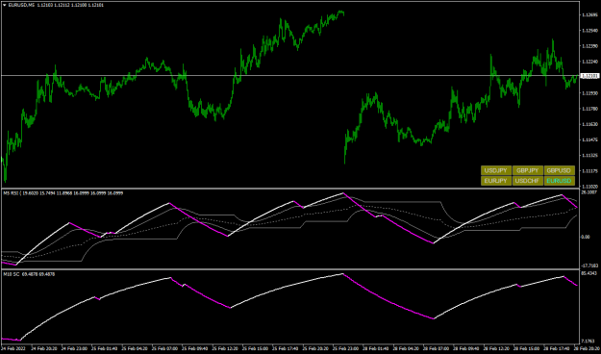Click price level 1.12540 on price axis
This screenshot has height=354, width=601.
tap(589, 30)
